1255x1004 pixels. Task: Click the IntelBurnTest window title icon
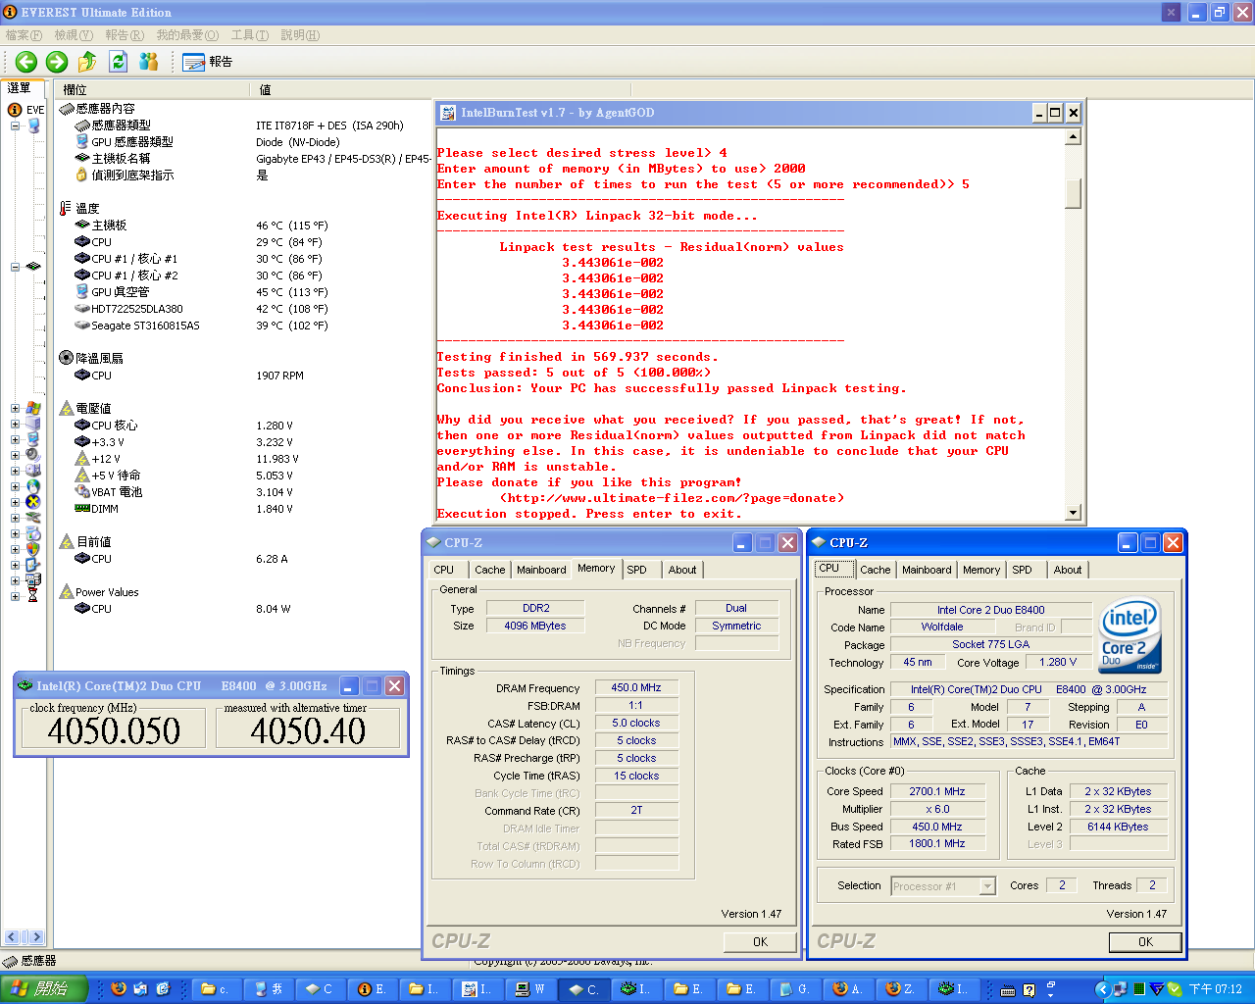(448, 113)
